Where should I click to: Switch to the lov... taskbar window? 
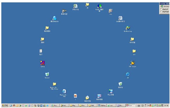pos(131,105)
